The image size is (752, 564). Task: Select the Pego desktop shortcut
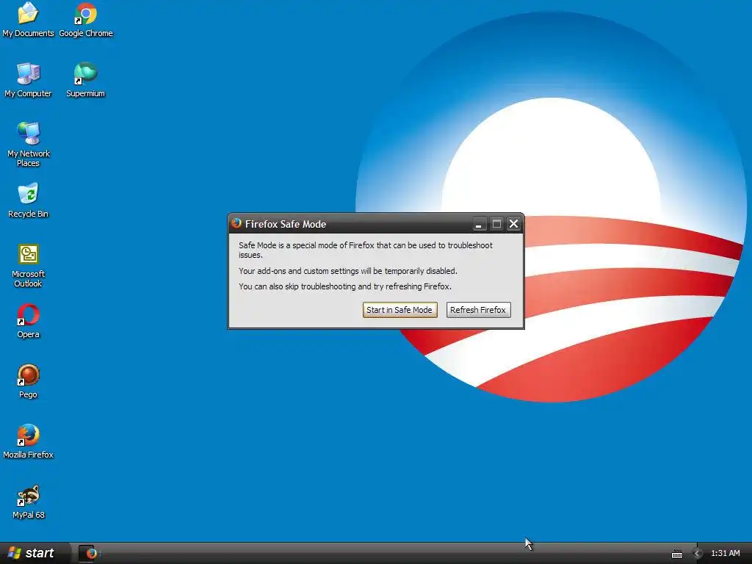[28, 381]
